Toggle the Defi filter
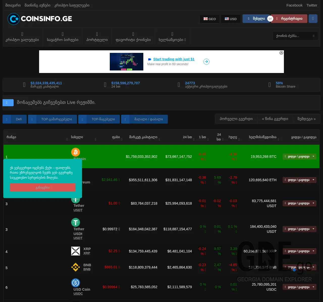 click(14, 119)
